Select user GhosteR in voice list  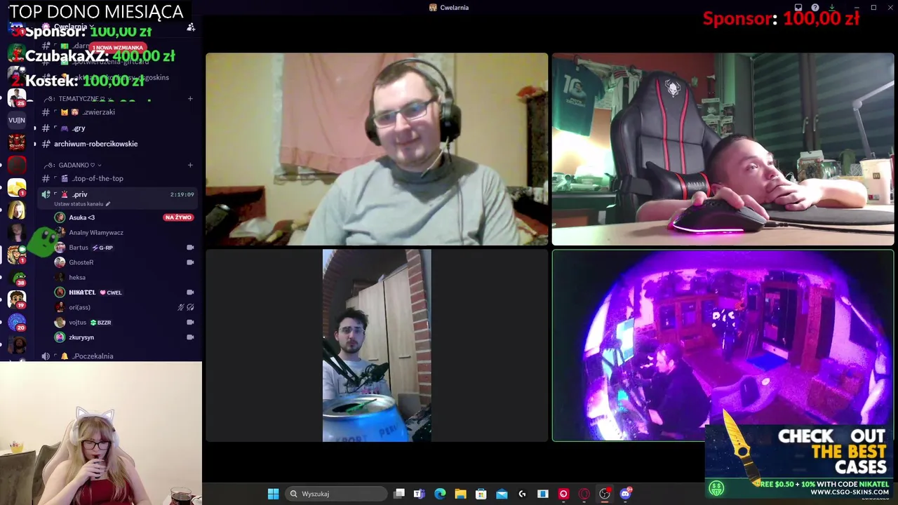(x=81, y=262)
